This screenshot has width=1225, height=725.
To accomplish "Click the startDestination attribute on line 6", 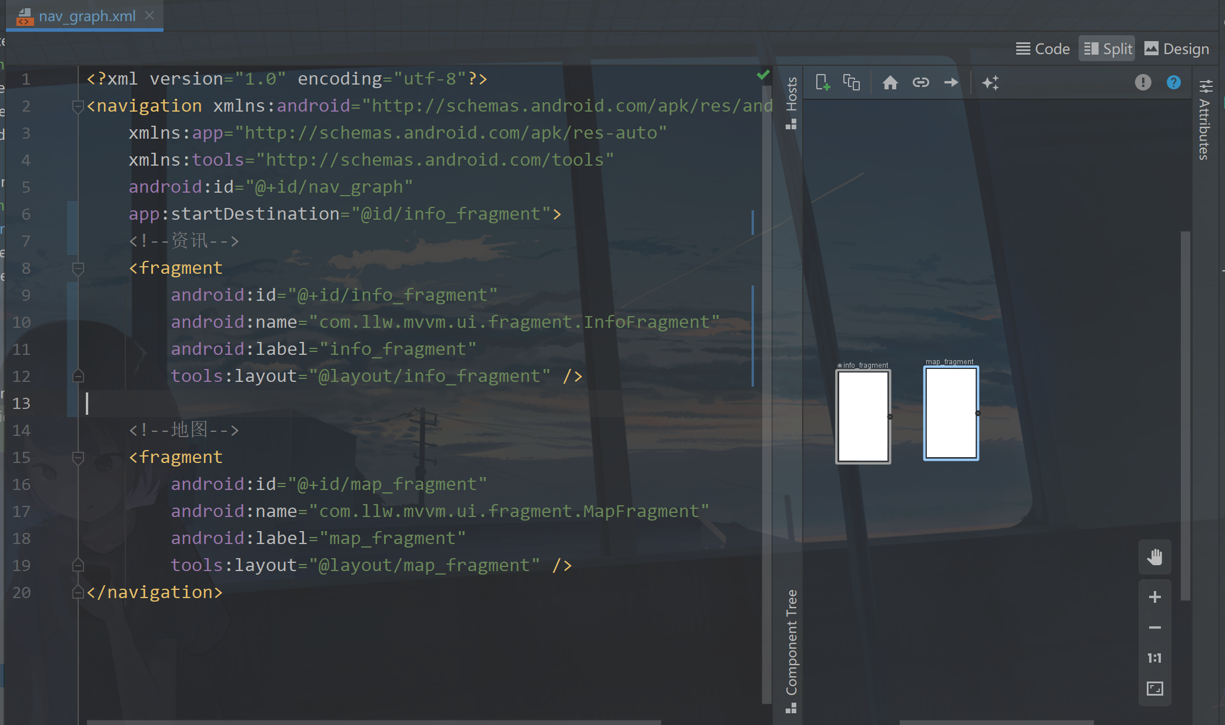I will click(x=345, y=214).
